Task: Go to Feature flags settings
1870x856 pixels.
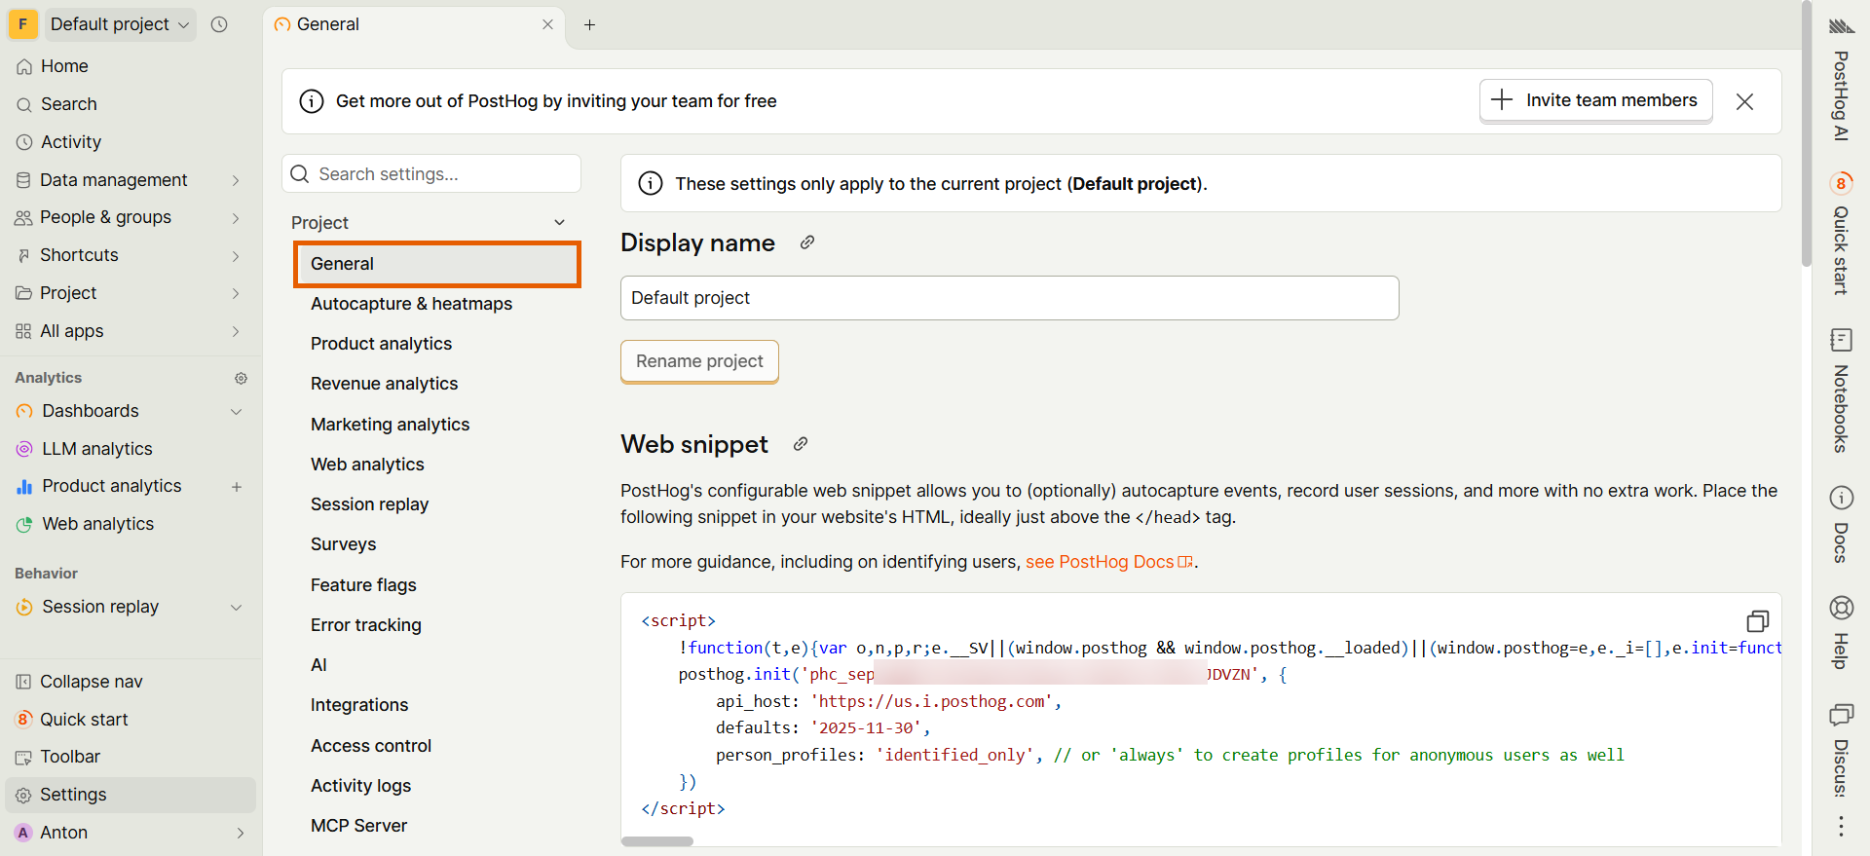Action: (x=363, y=585)
